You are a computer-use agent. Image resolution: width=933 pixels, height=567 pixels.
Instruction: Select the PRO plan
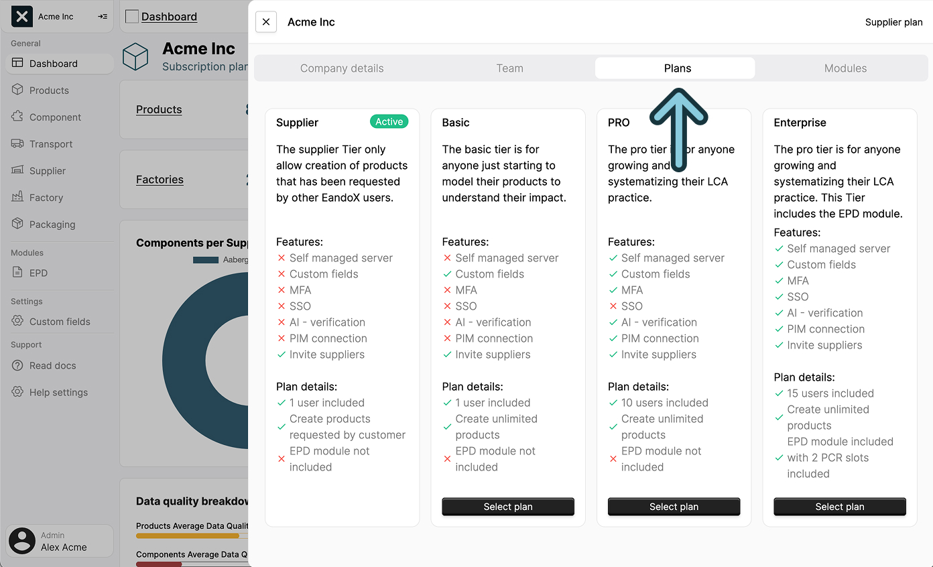pyautogui.click(x=674, y=507)
